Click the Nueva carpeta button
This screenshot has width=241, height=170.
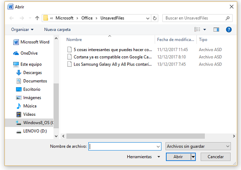(x=57, y=29)
